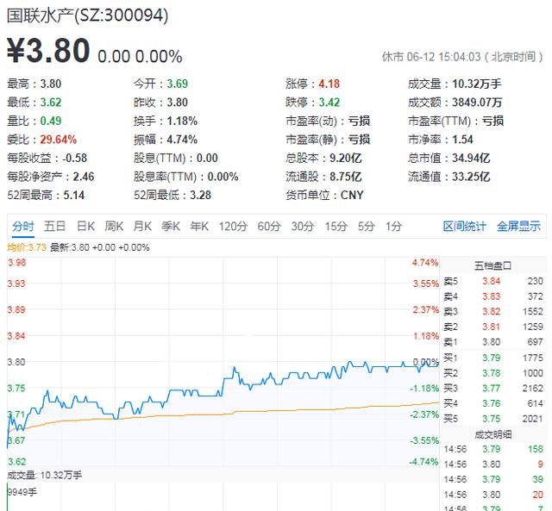Select the 卖2 order row 3.81

click(x=492, y=327)
